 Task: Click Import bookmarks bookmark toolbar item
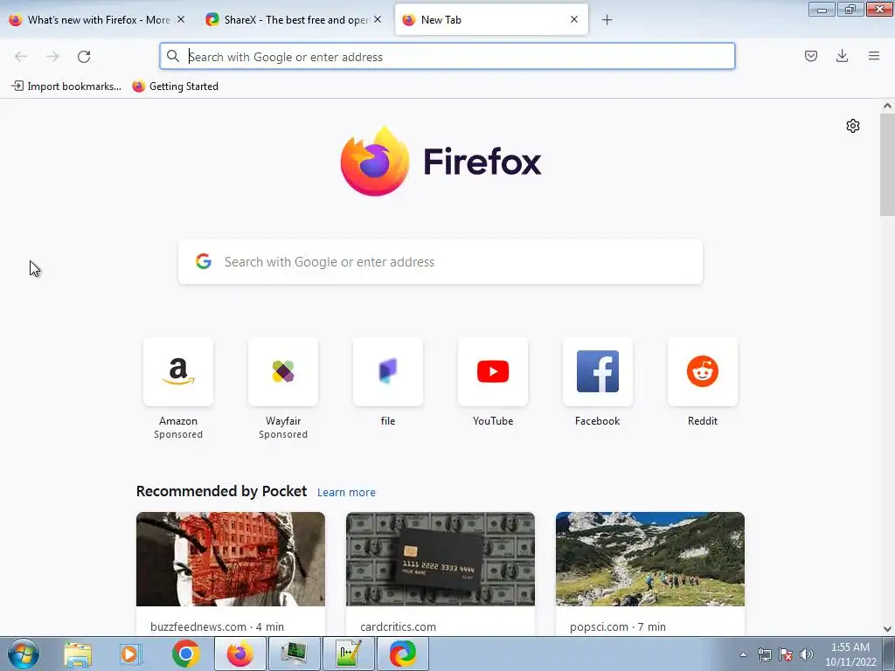pos(66,86)
